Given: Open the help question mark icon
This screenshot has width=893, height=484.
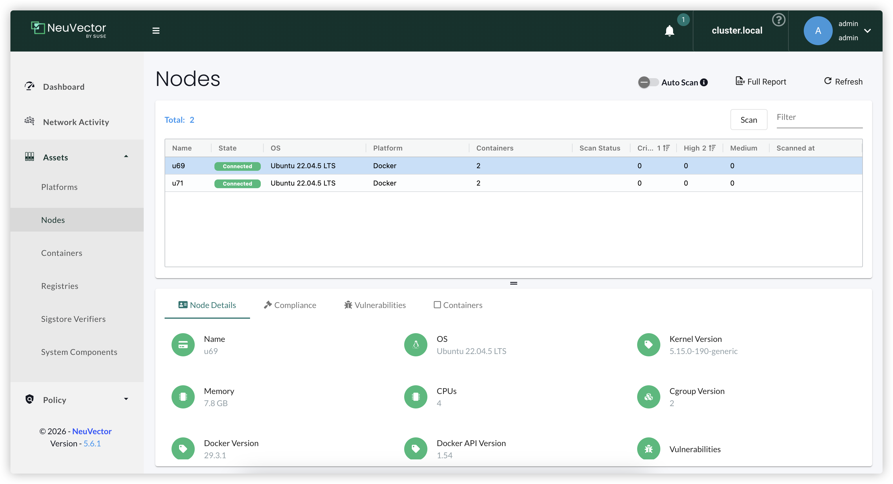Looking at the screenshot, I should point(779,20).
